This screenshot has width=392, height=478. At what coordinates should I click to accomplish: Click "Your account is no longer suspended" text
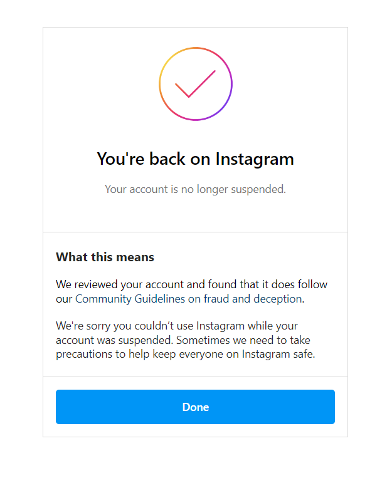pyautogui.click(x=195, y=189)
